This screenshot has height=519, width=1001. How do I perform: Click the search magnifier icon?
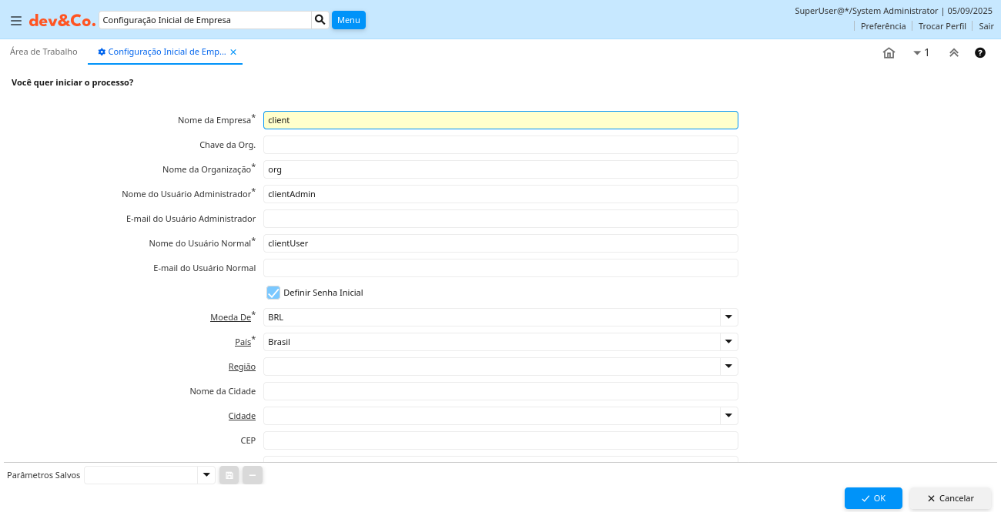320,20
